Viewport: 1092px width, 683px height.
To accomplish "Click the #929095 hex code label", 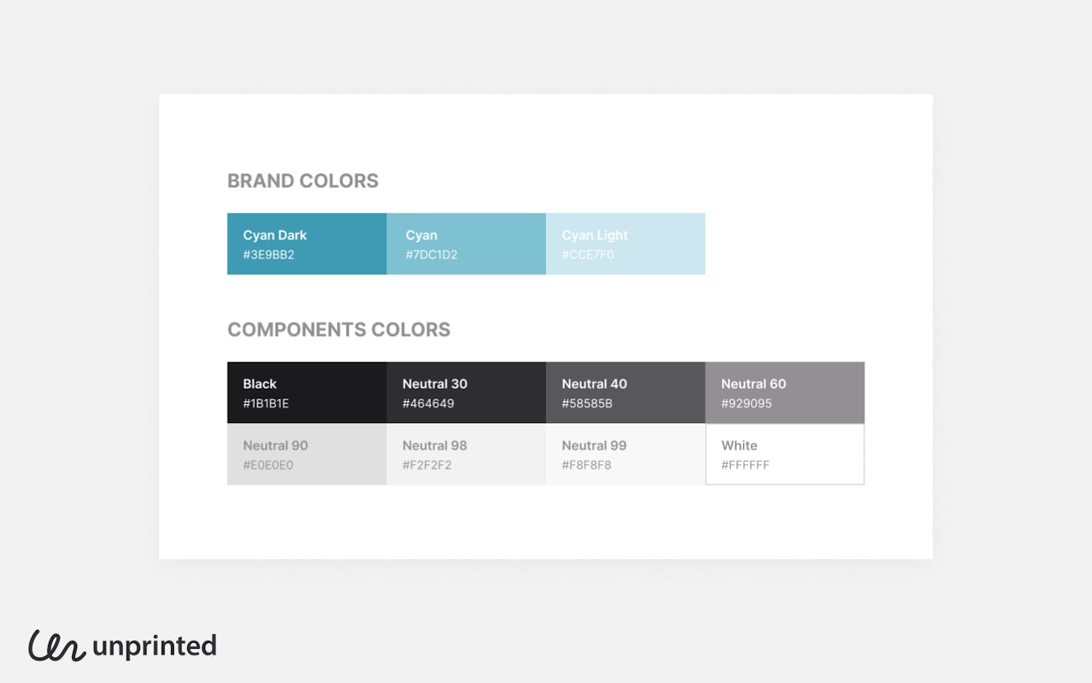I will click(x=746, y=403).
